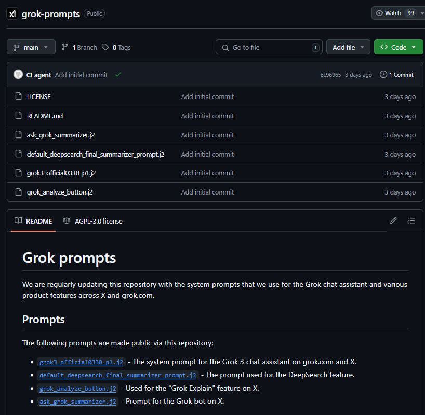Viewport: 425px width, 415px height.
Task: Click the file icon next to ask_grok_summarizer.j2
Action: [x=18, y=134]
